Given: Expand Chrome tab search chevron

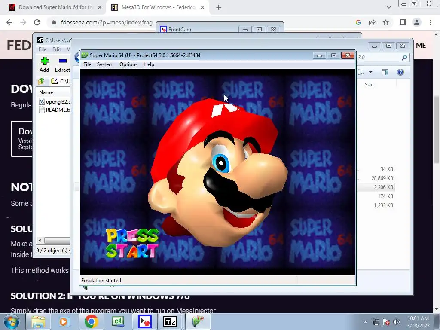Looking at the screenshot, I should pyautogui.click(x=388, y=7).
